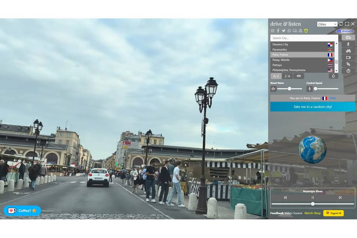Click the satellite mode icon
Image resolution: width=357 pixels, height=238 pixels.
coord(348,64)
